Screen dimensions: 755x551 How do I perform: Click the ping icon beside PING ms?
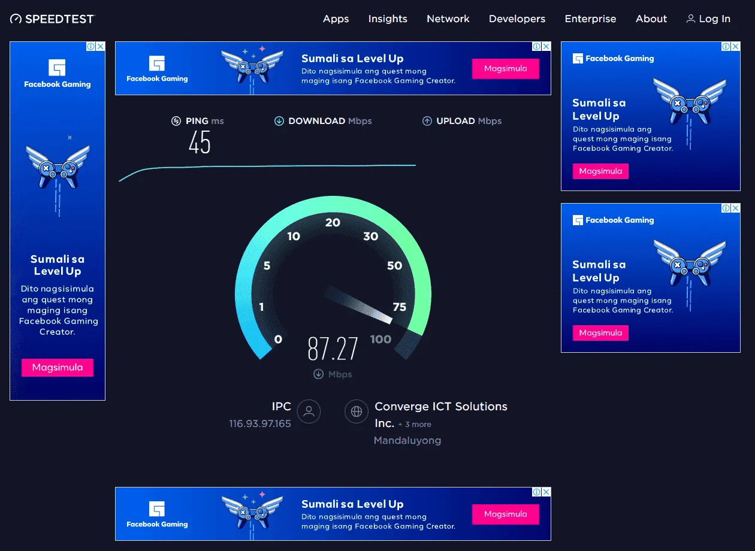pyautogui.click(x=176, y=121)
